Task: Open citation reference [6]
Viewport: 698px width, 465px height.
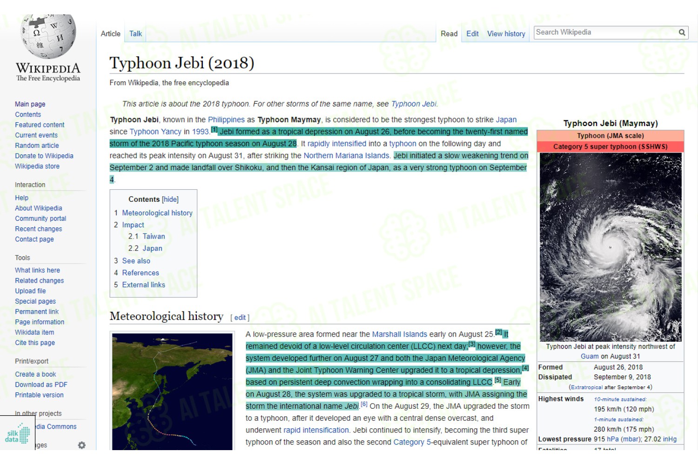Action: click(x=364, y=404)
